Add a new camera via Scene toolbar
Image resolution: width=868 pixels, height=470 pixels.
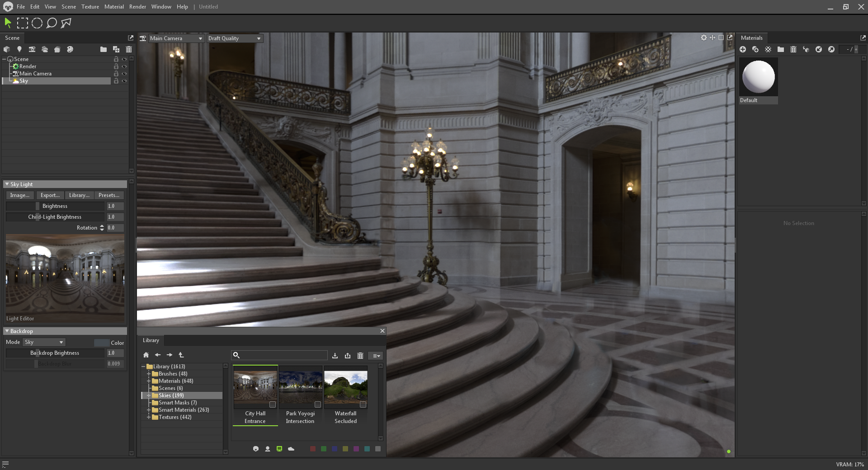[32, 49]
